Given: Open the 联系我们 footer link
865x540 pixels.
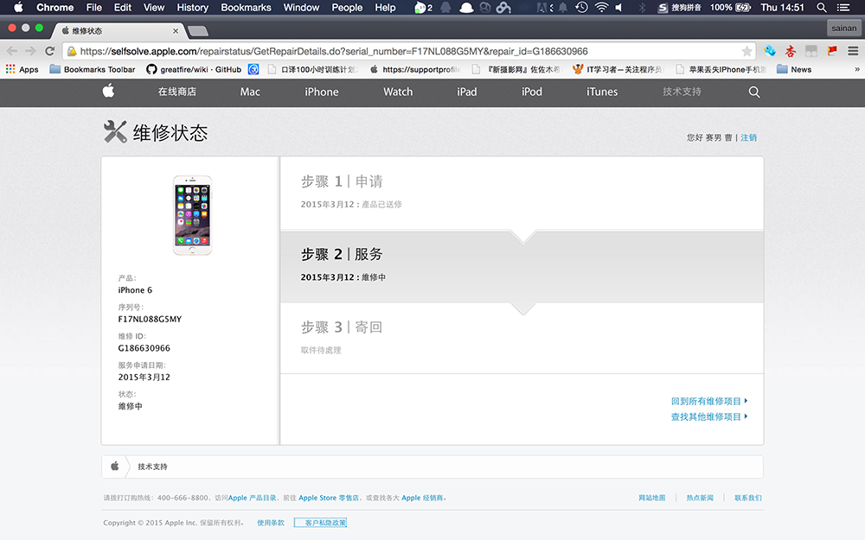Looking at the screenshot, I should tap(748, 498).
